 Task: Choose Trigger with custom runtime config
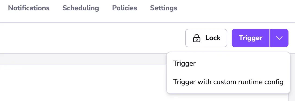[228, 82]
